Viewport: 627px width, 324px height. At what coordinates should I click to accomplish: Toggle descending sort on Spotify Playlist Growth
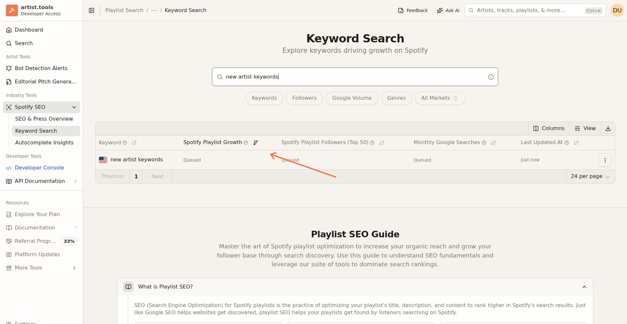click(256, 143)
